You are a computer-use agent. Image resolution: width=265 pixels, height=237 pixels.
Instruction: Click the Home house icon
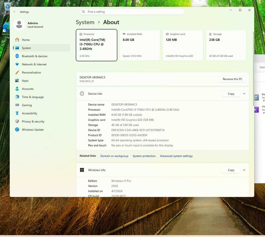tap(17, 40)
